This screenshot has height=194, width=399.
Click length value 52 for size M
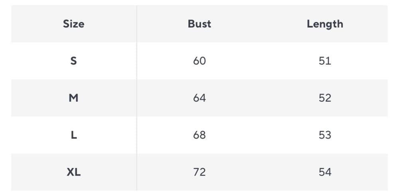tap(325, 98)
